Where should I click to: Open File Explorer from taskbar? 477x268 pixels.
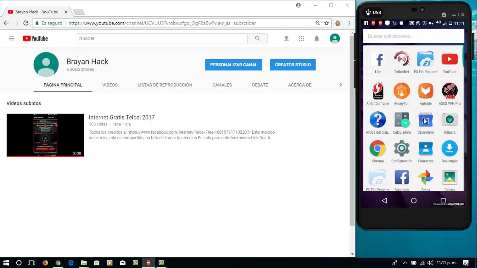(x=84, y=263)
